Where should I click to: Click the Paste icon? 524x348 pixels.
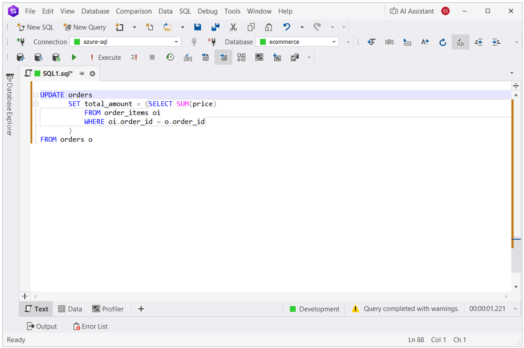pos(268,27)
